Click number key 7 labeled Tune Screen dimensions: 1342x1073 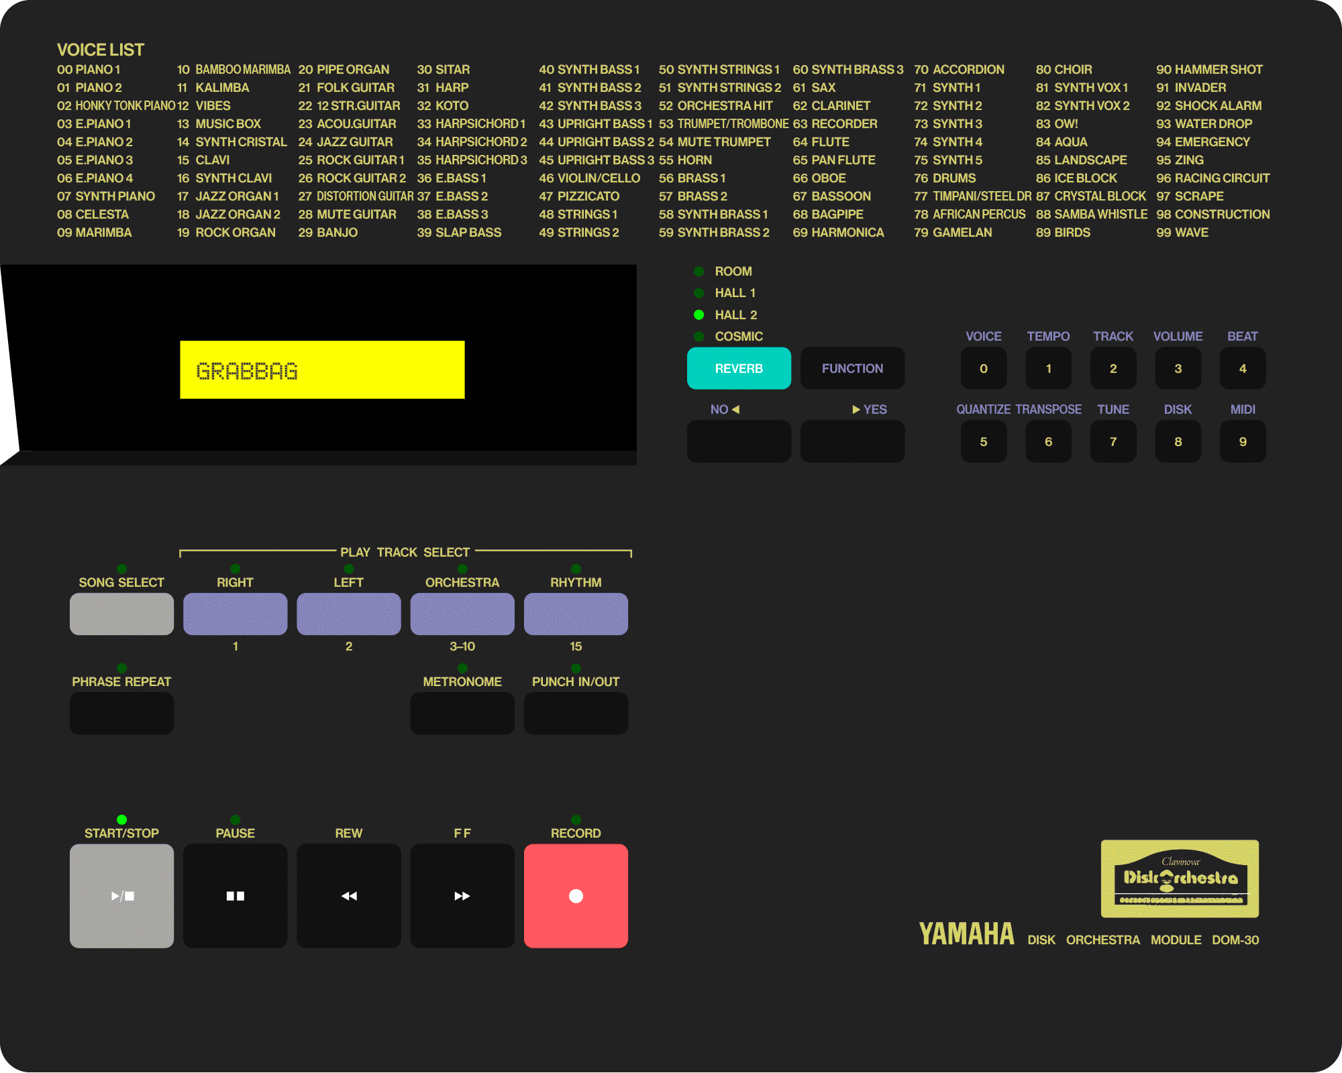click(1113, 441)
